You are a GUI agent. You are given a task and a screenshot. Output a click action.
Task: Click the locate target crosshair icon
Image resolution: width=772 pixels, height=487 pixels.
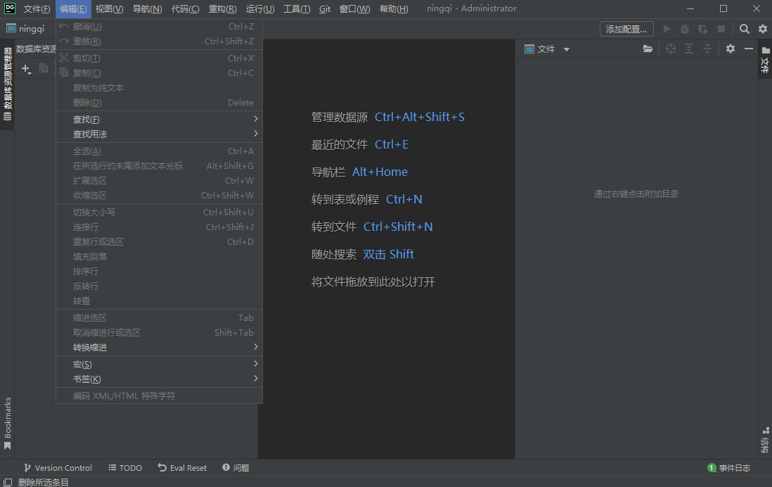[x=671, y=49]
